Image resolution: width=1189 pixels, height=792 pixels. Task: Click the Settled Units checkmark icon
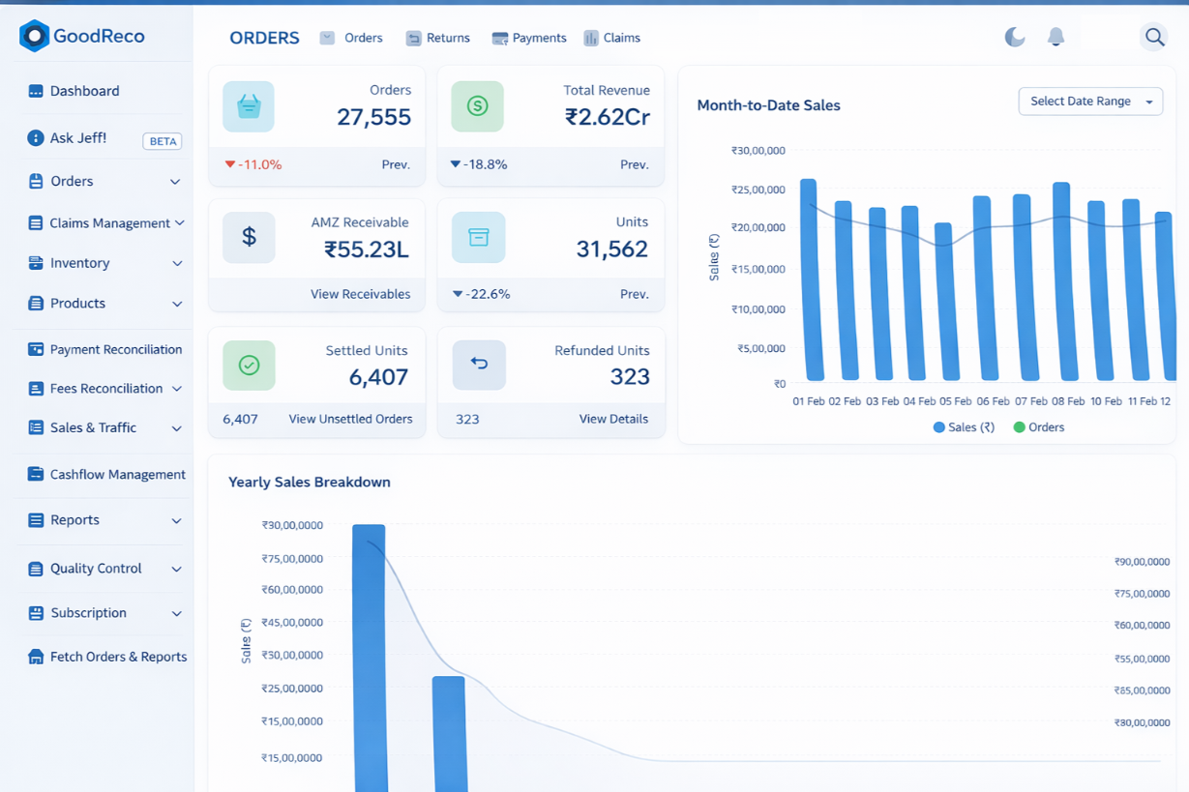coord(249,365)
